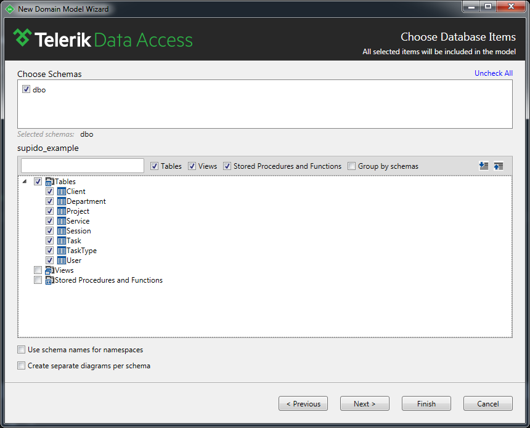Click the Views node icon

pos(50,270)
